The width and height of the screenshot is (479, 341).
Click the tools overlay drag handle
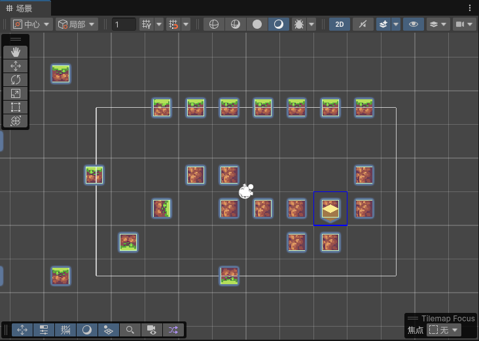pos(16,39)
